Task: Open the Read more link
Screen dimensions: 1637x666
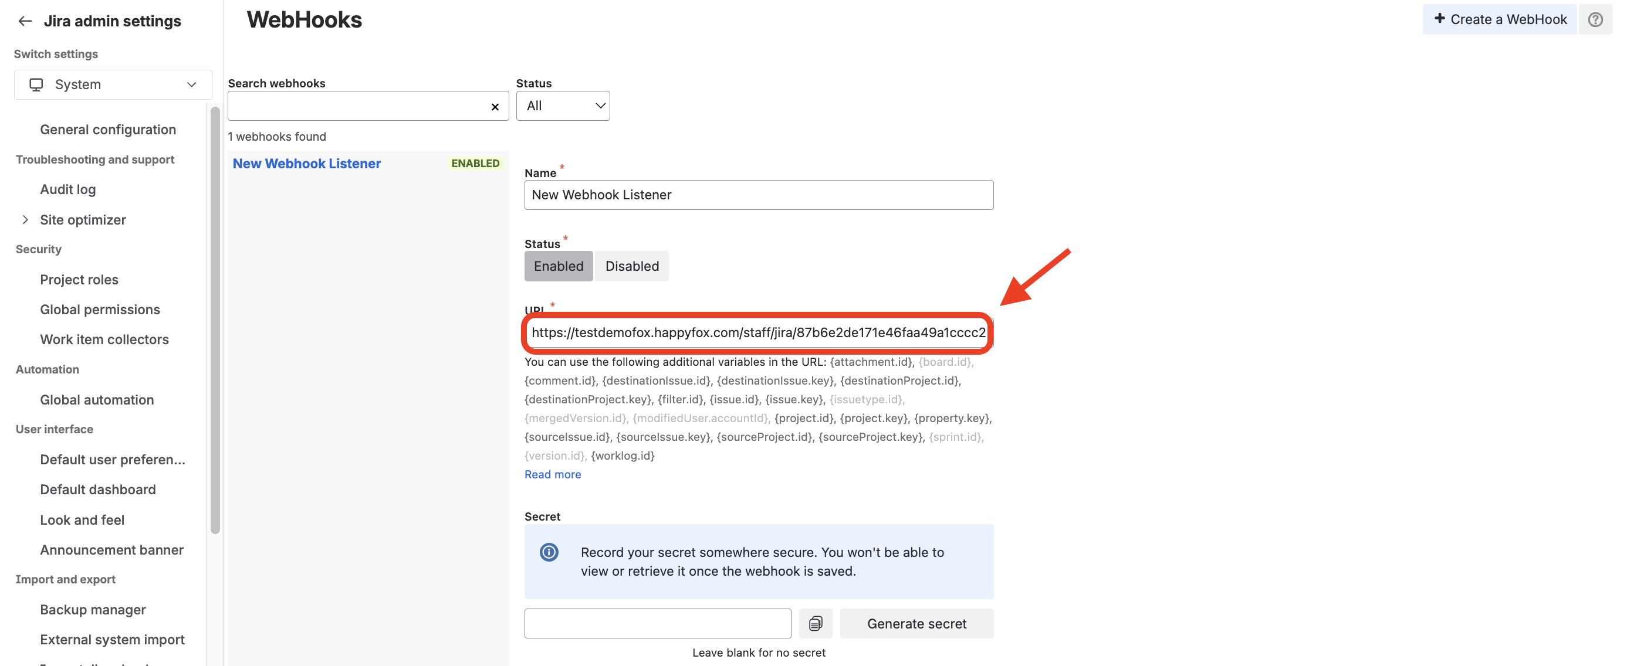Action: coord(552,474)
